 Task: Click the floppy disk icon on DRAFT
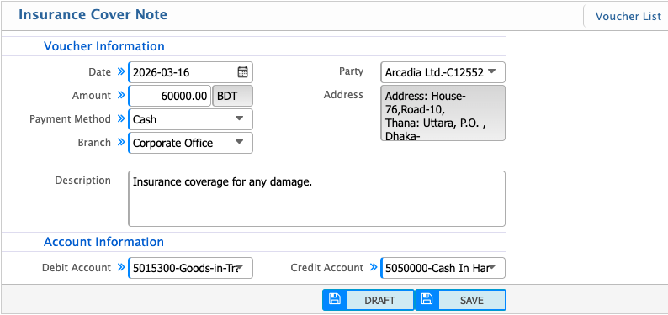point(335,299)
